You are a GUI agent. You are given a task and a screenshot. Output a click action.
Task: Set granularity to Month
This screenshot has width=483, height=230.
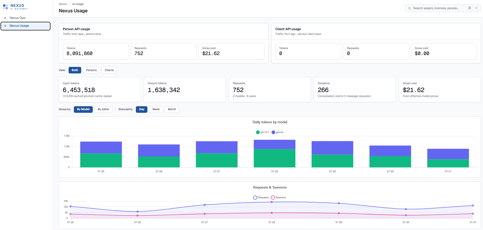click(172, 109)
